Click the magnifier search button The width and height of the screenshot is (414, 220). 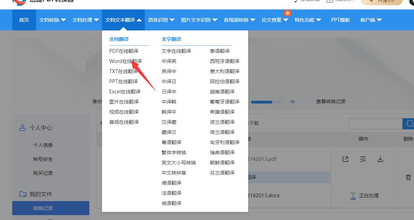(x=409, y=123)
